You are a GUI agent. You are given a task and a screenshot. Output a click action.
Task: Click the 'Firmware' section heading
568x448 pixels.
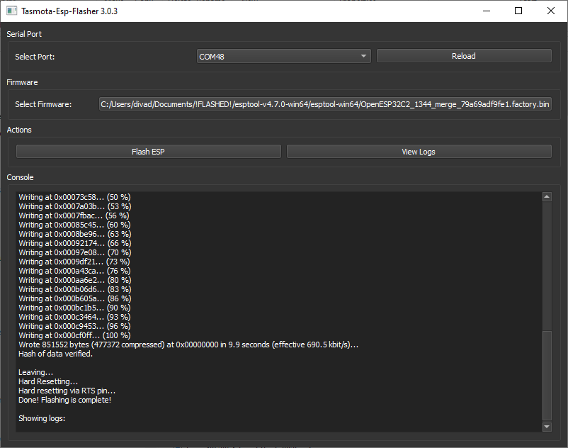[22, 82]
